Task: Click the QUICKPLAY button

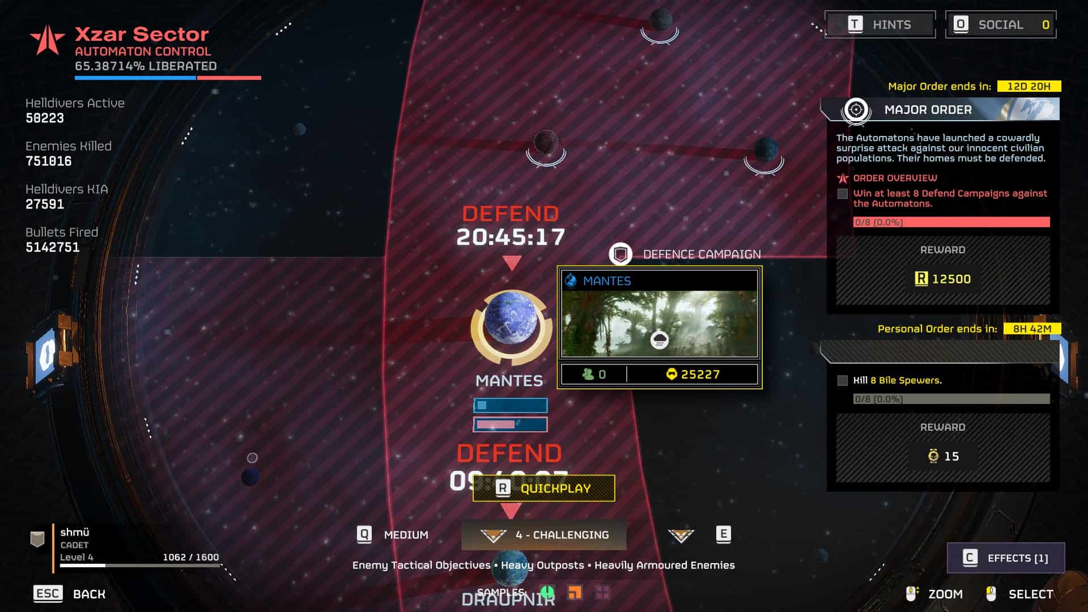Action: [x=544, y=488]
